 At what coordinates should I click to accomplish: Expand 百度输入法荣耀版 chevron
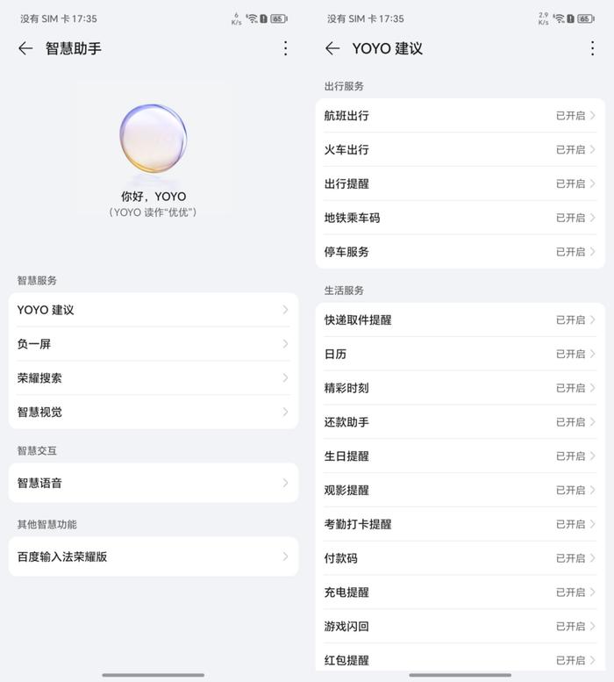click(285, 556)
